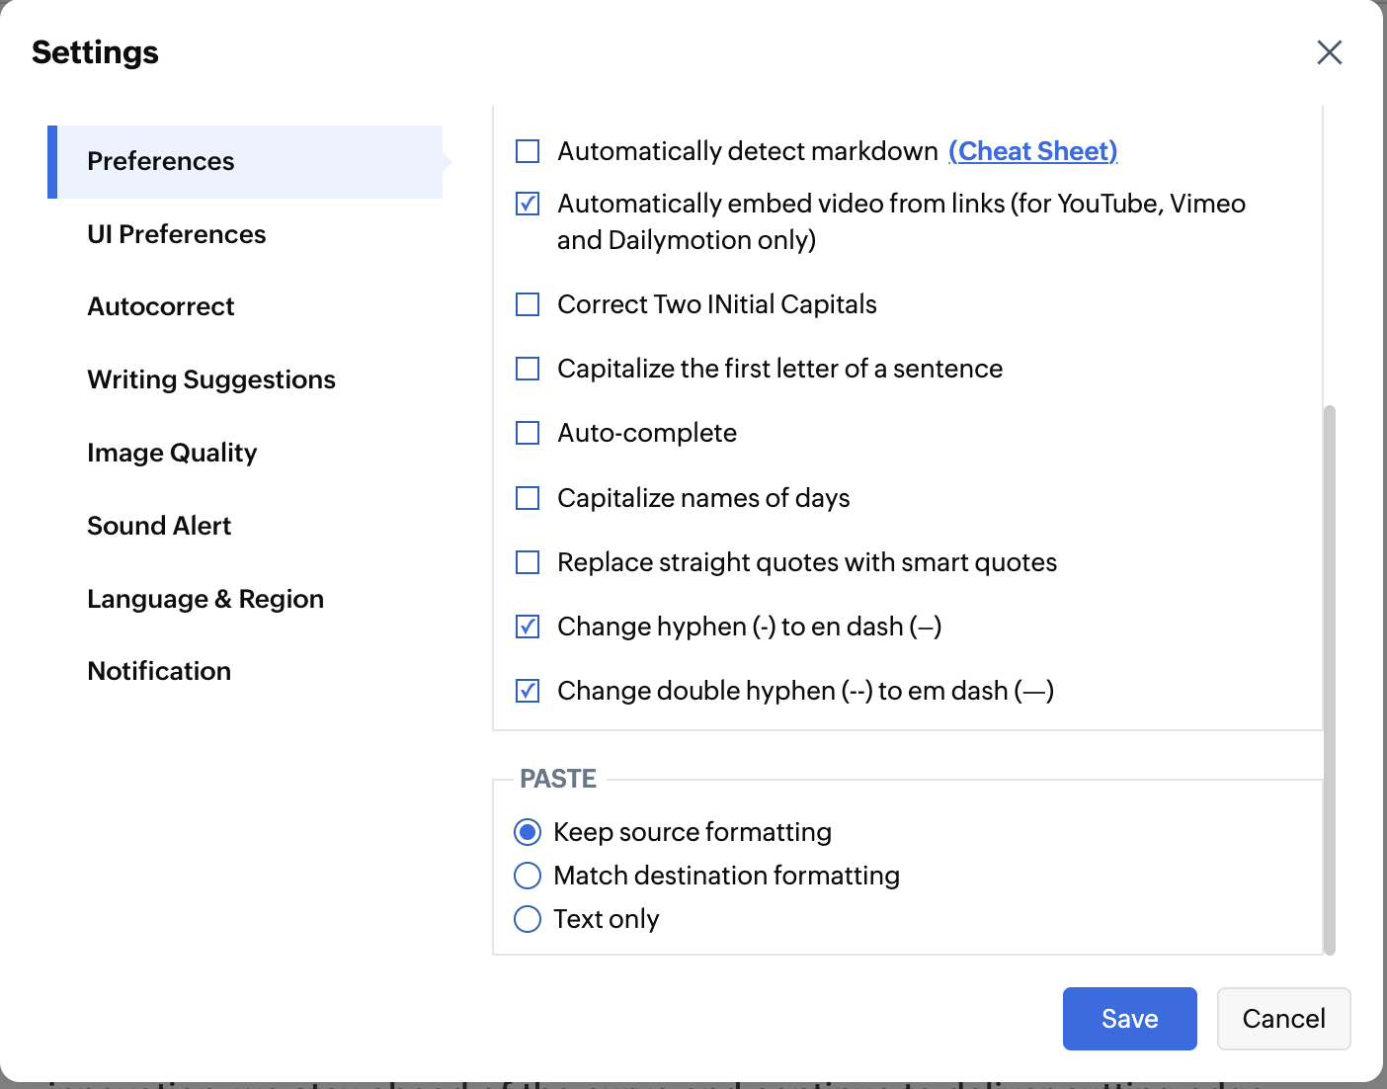
Task: Open the UI Preferences section
Action: [x=177, y=234]
